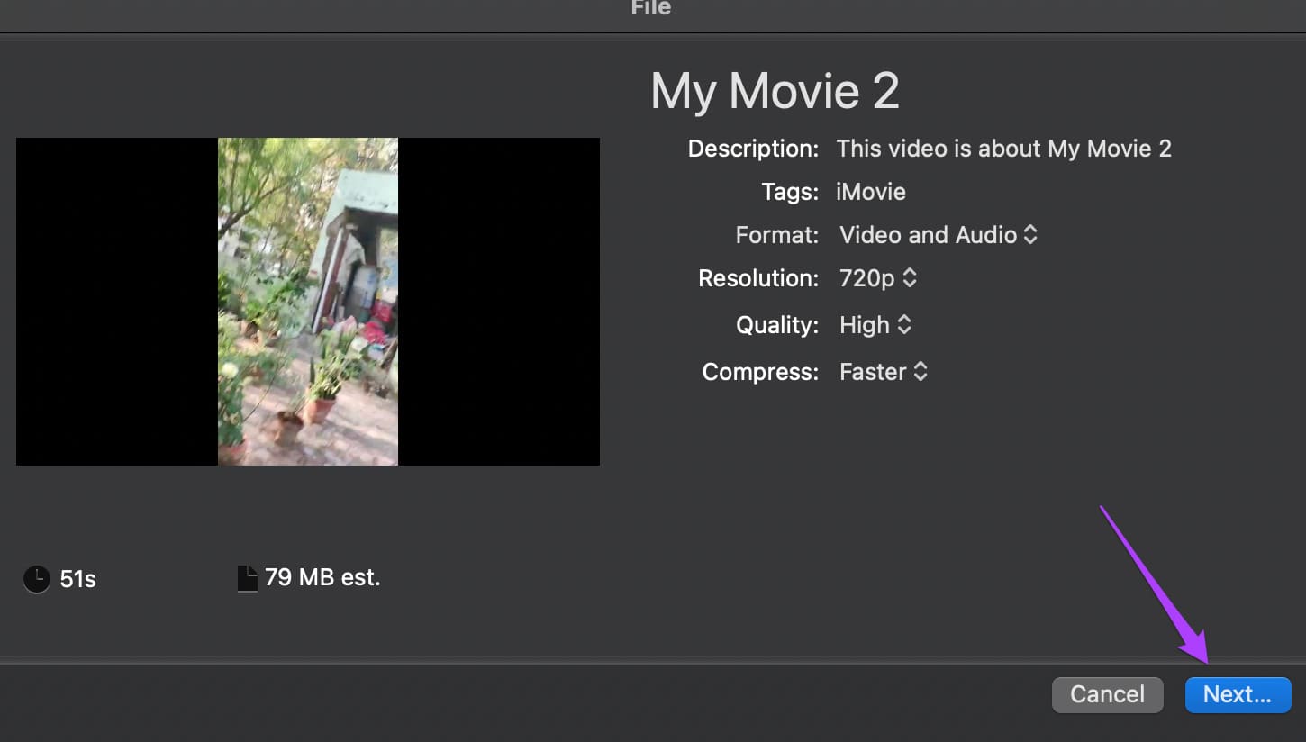Click the stepper arrows beside Faster
Image resolution: width=1306 pixels, height=742 pixels.
[921, 372]
